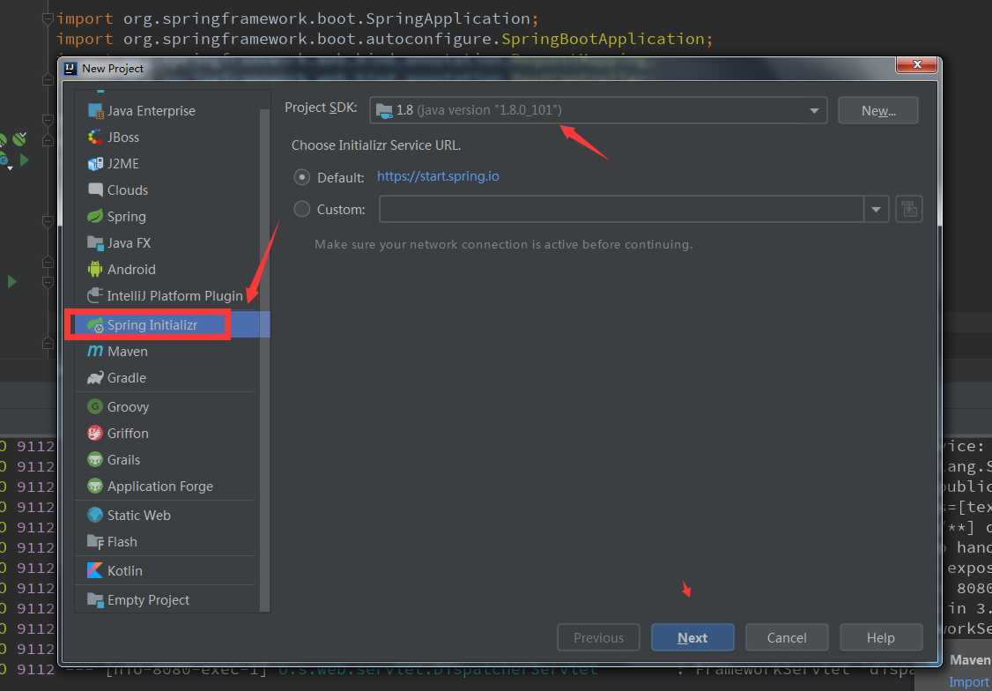Viewport: 992px width, 691px height.
Task: Click the IntelliJ logo in title bar
Action: [x=71, y=69]
